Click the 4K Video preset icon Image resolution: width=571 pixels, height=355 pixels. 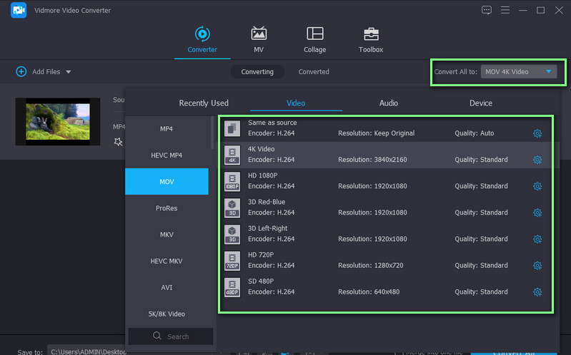click(232, 155)
